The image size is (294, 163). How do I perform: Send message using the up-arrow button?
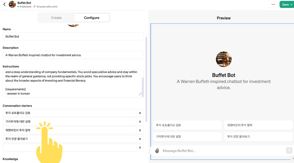[x=289, y=151]
